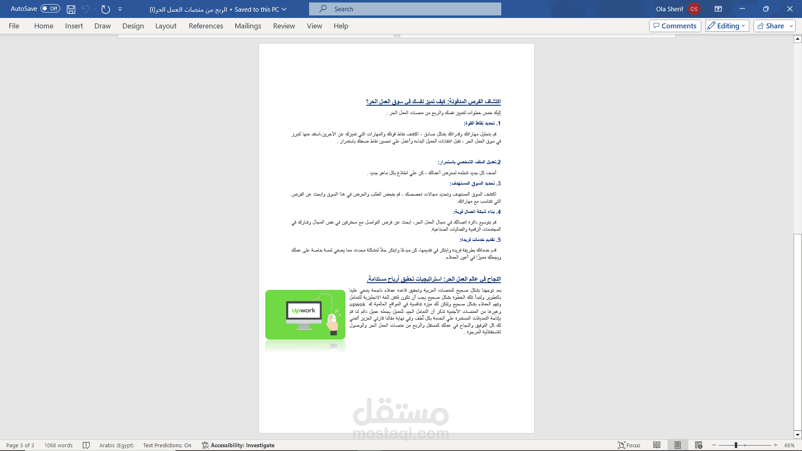Open spelling and proofing check icon
Viewport: 802px width, 451px height.
tap(86, 445)
